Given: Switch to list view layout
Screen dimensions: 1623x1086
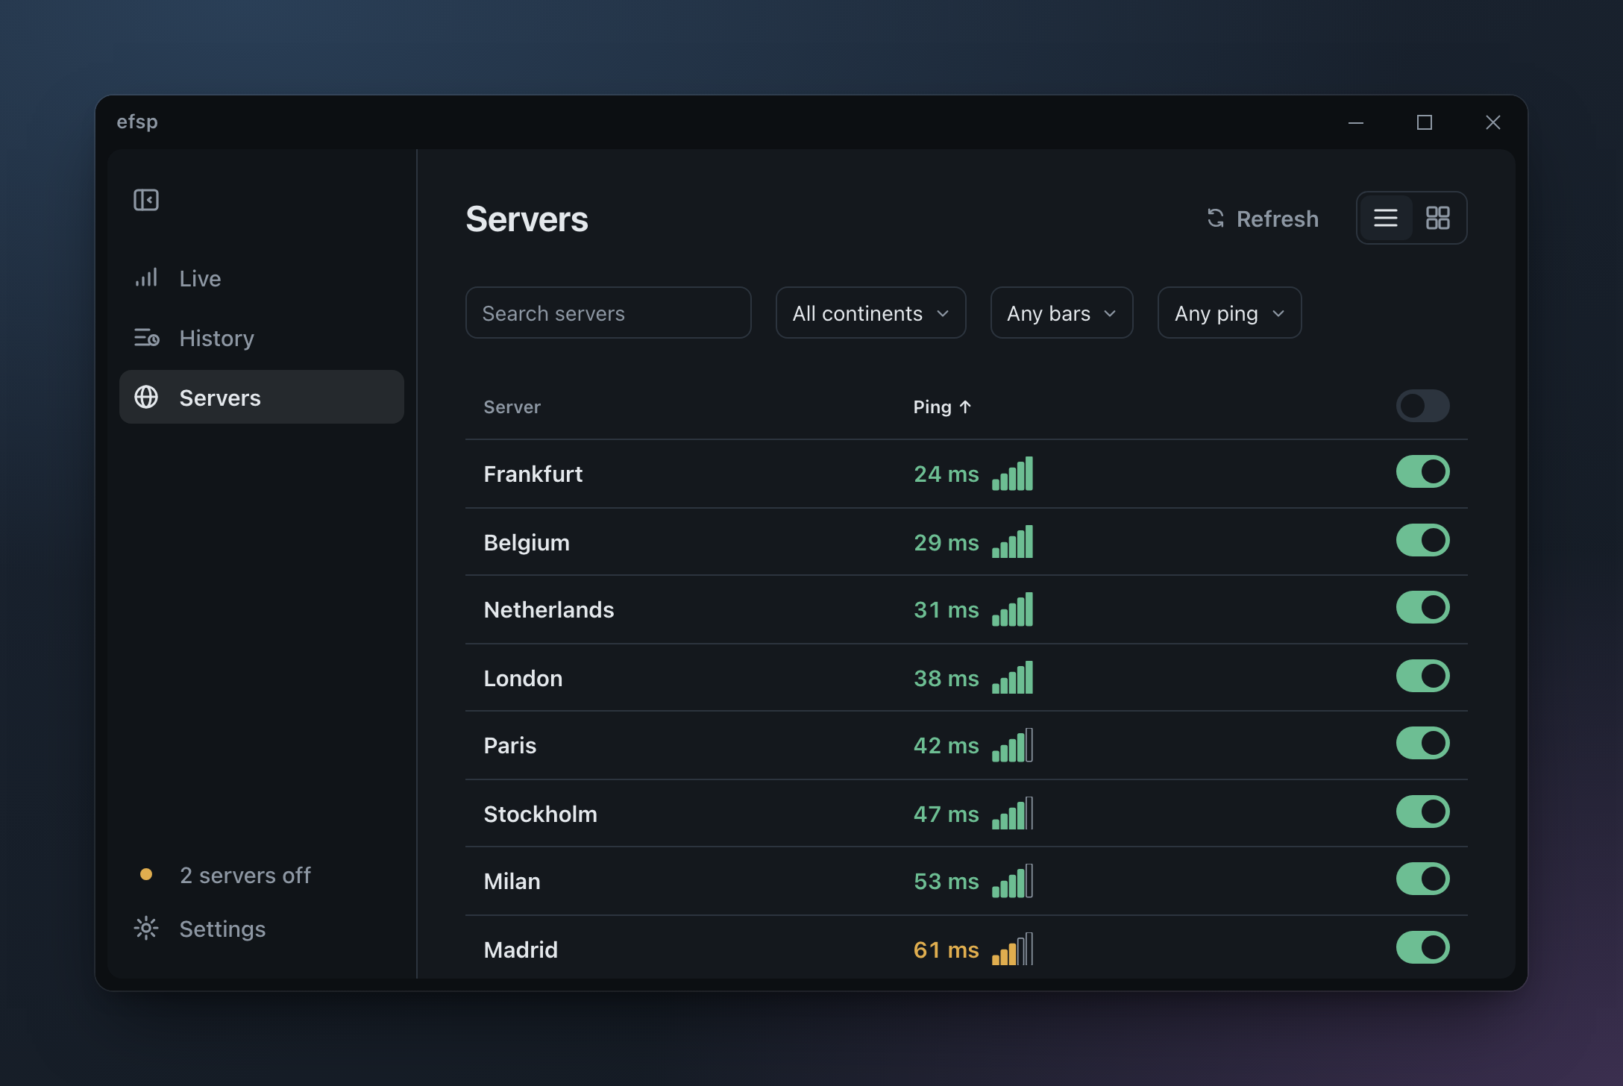Looking at the screenshot, I should [x=1386, y=218].
